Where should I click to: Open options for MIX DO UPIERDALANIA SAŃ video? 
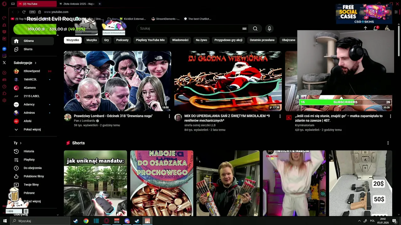(280, 116)
